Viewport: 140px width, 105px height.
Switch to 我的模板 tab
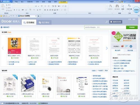coord(44,22)
